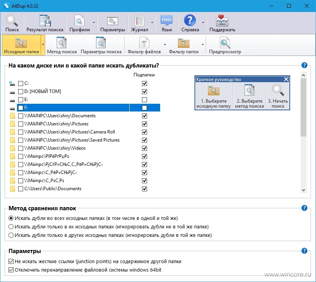Viewport: 316px width, 282px height.
Task: Maximize the AllDup window
Action: point(289,6)
